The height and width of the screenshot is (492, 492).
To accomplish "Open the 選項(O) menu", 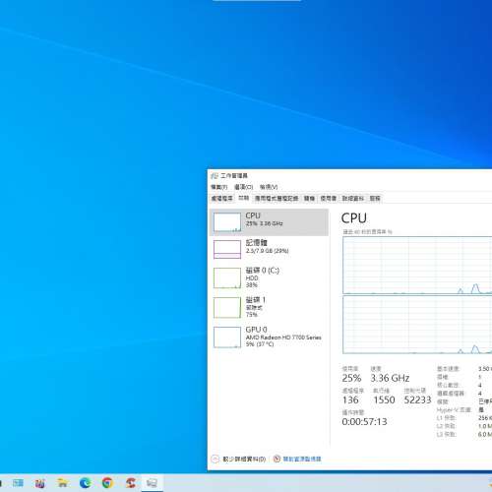I will 243,187.
